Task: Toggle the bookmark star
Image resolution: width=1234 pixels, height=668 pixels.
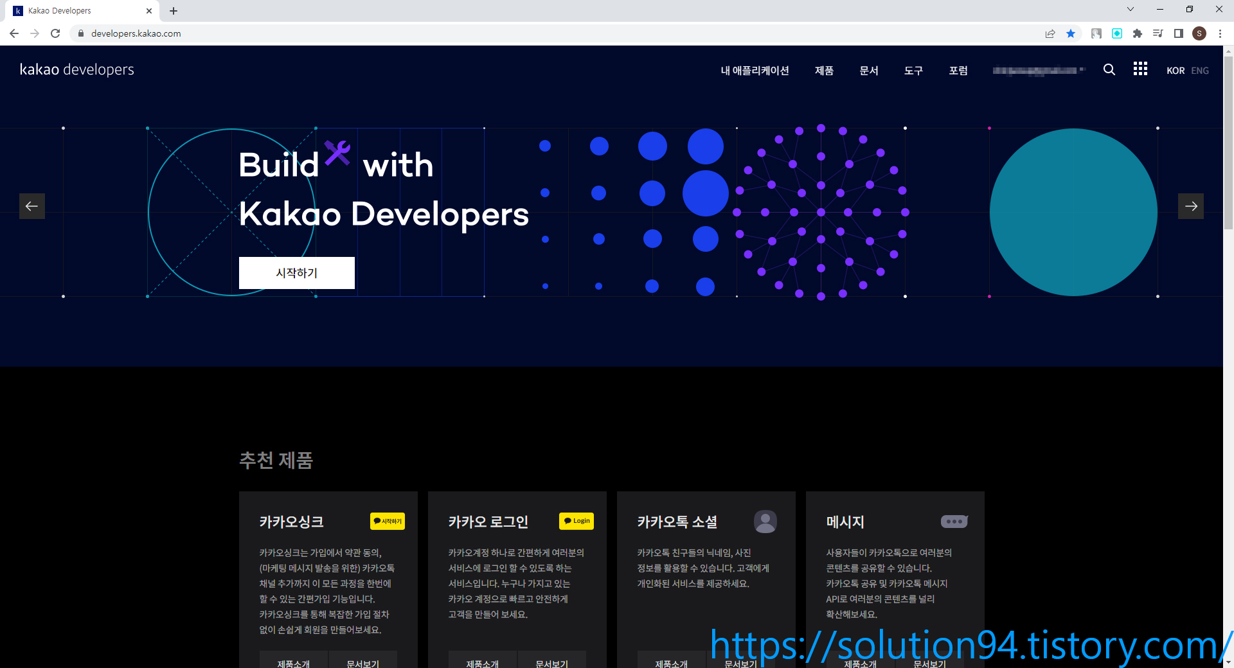Action: pyautogui.click(x=1071, y=33)
